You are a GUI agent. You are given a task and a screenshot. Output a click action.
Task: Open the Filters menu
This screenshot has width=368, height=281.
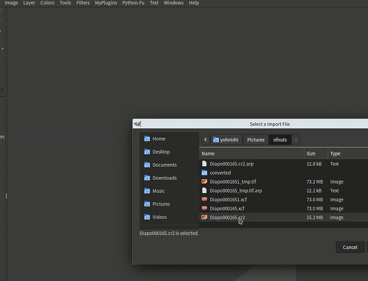tap(83, 3)
